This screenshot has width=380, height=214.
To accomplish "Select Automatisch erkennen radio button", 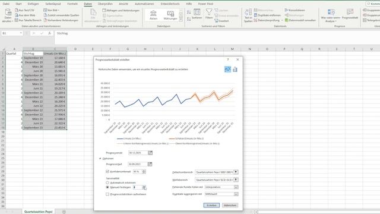I will [107, 182].
